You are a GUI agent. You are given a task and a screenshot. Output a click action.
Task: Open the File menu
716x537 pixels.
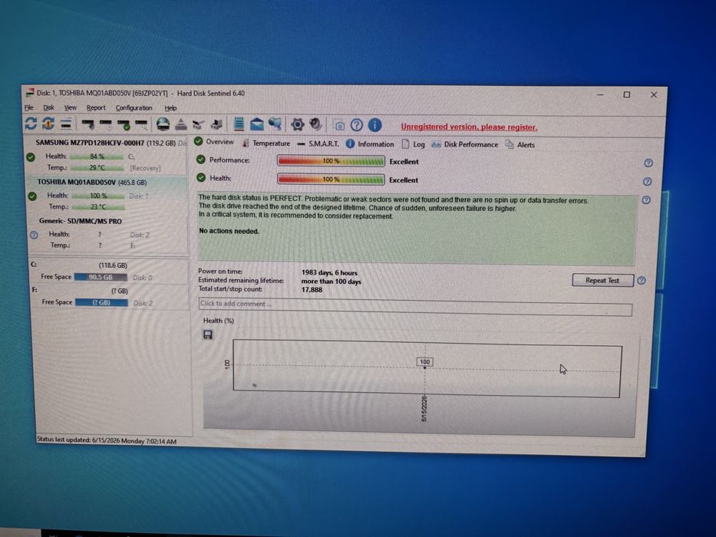(28, 107)
